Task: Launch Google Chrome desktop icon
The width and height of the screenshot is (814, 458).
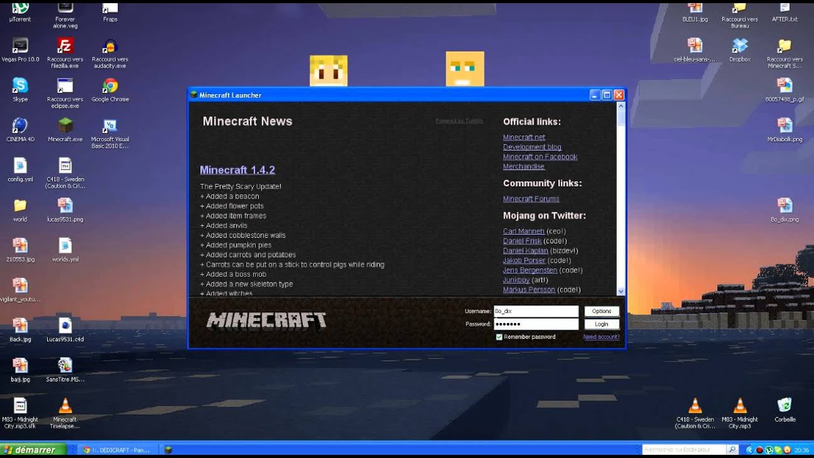Action: 110,90
